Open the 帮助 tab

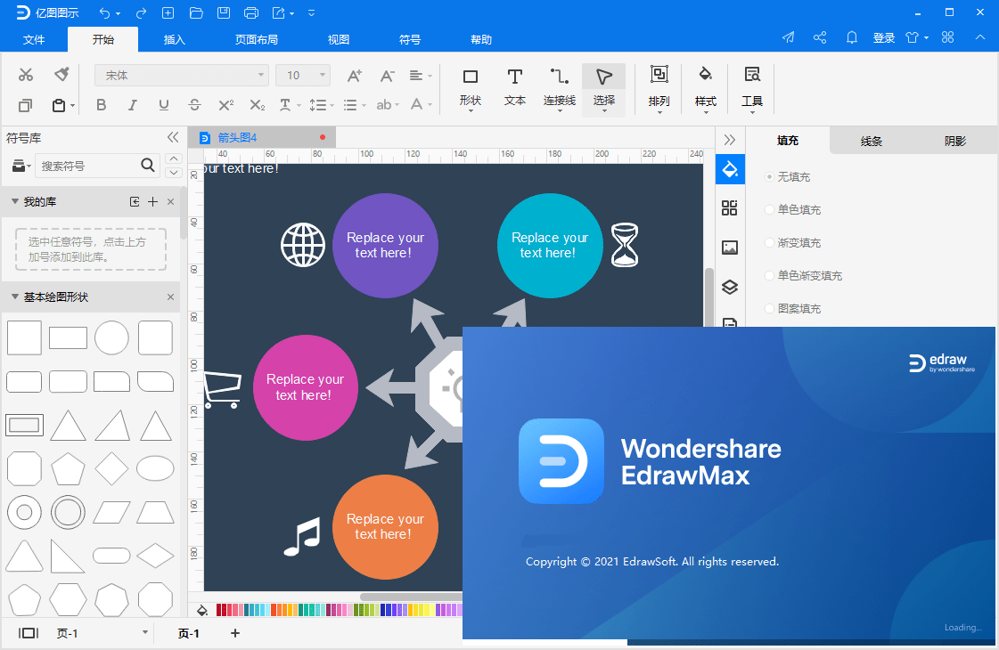click(x=481, y=39)
